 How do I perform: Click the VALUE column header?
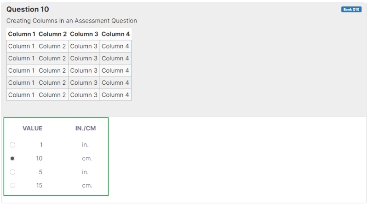[32, 129]
